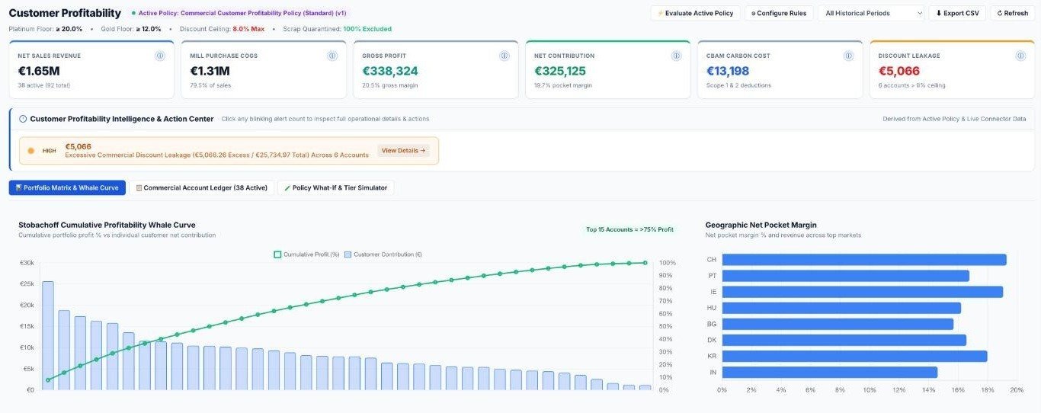Click the CH bar in geographic margin chart

coord(864,260)
